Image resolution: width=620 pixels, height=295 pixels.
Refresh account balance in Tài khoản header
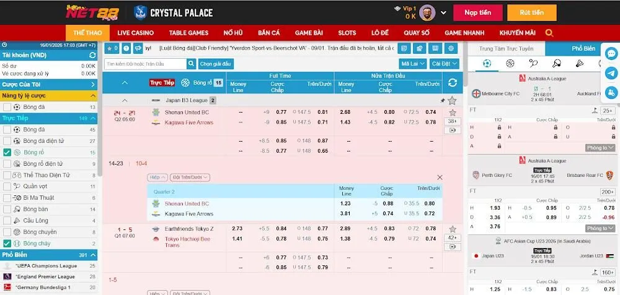coord(92,55)
